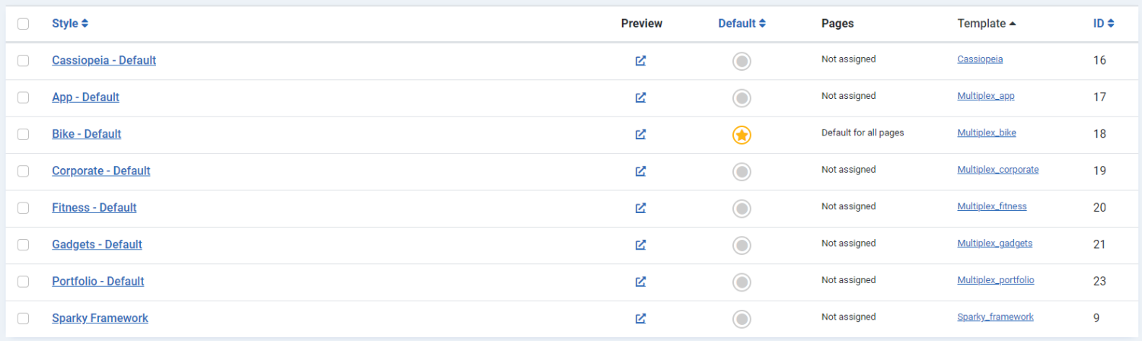
Task: Open preview for App - Default style
Action: click(x=641, y=97)
